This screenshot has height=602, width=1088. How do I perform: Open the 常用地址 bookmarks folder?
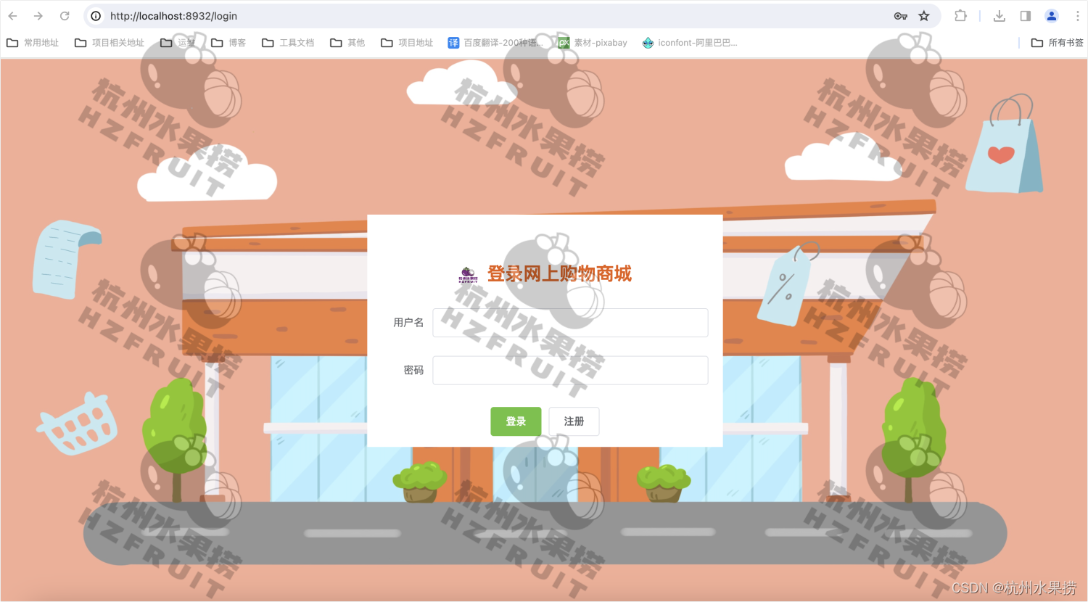33,43
